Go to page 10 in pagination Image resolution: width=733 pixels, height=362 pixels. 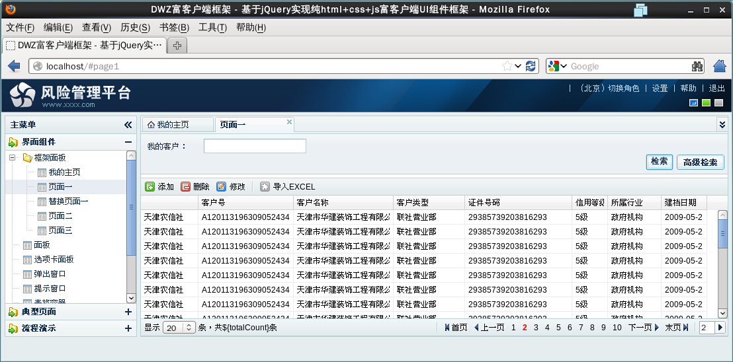coord(617,328)
